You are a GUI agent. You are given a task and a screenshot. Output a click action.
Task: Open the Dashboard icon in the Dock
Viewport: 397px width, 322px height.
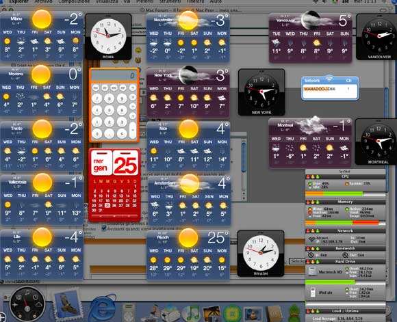pos(27,304)
